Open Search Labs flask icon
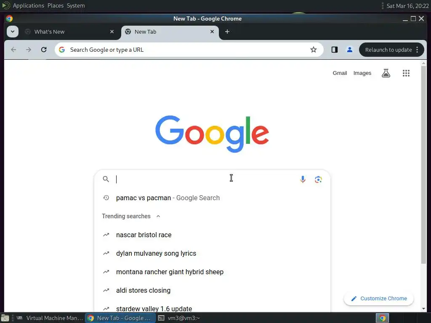Image resolution: width=431 pixels, height=323 pixels. (x=386, y=73)
